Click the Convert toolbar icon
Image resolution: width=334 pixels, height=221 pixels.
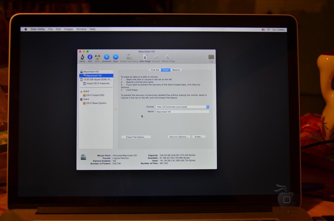point(156,57)
